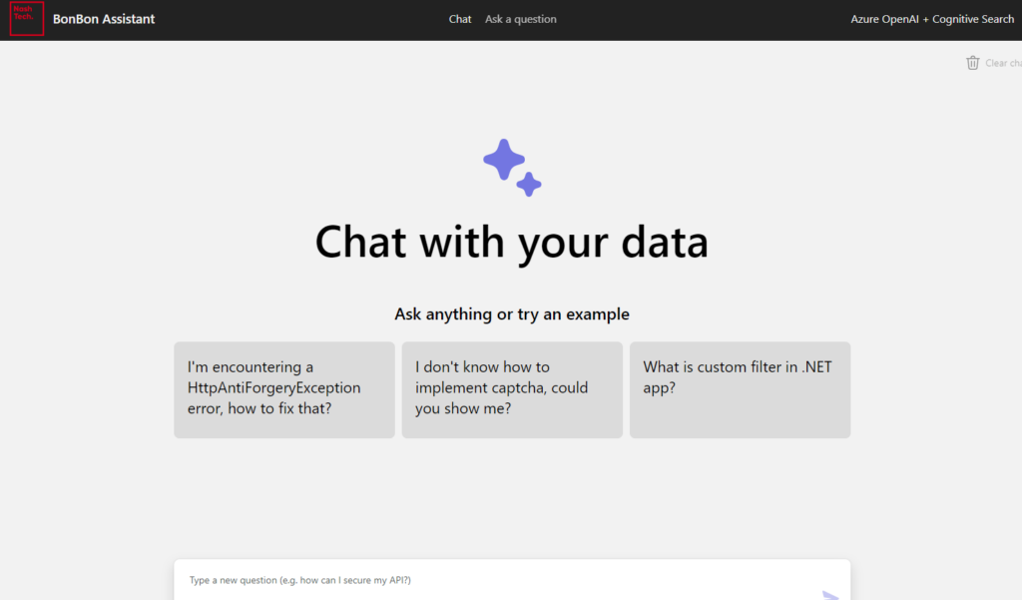The height and width of the screenshot is (600, 1022).
Task: Click the Chat with your data heading
Action: click(x=511, y=243)
